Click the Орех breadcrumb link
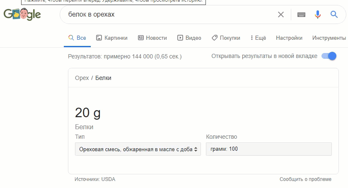348x188 pixels. tap(82, 78)
